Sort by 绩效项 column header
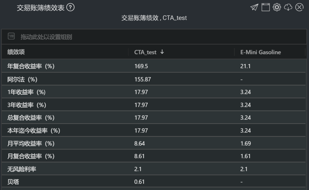The height and width of the screenshot is (190, 309). (x=16, y=52)
